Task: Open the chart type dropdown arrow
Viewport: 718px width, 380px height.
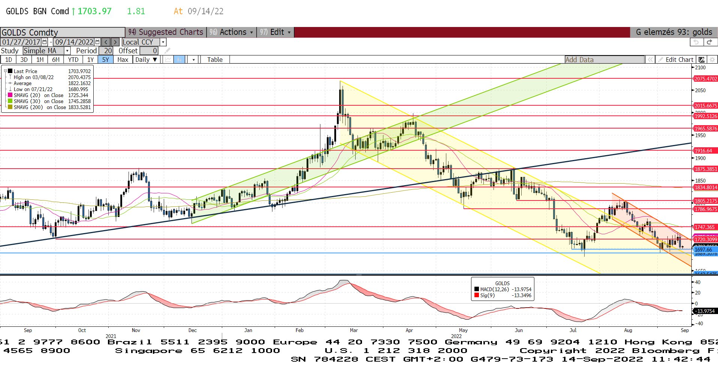Action: 193,60
